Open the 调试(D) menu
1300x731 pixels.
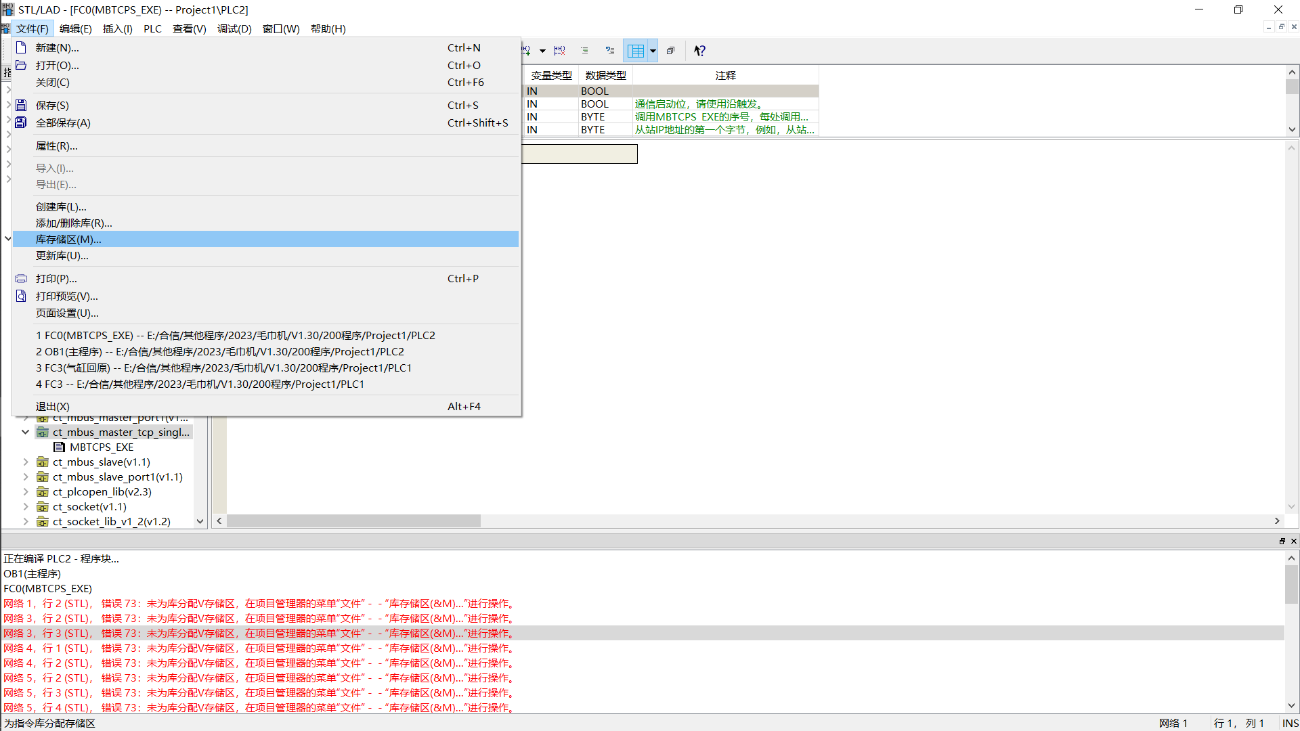[x=234, y=28]
